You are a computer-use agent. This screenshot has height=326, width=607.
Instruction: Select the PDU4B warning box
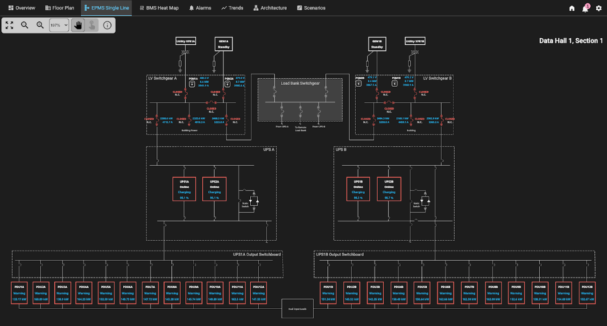[x=398, y=293]
